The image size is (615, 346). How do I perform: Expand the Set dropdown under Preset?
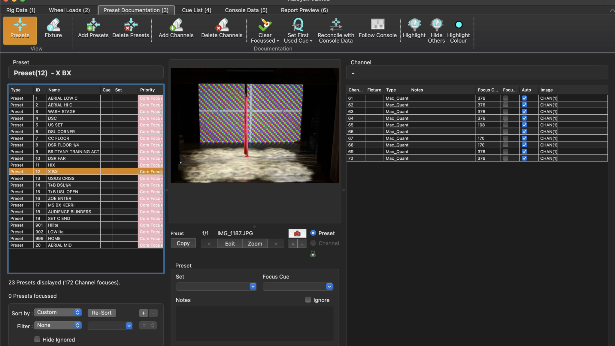click(x=253, y=287)
